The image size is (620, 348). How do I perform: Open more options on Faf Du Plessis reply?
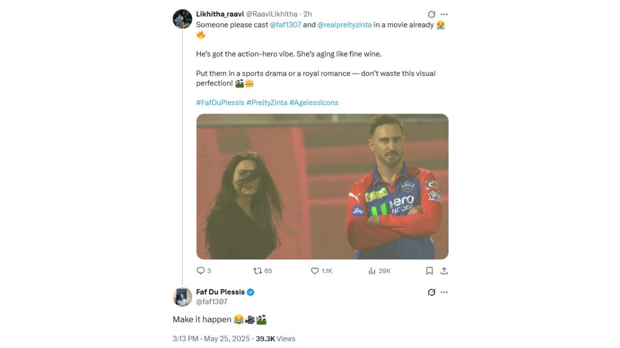[444, 292]
